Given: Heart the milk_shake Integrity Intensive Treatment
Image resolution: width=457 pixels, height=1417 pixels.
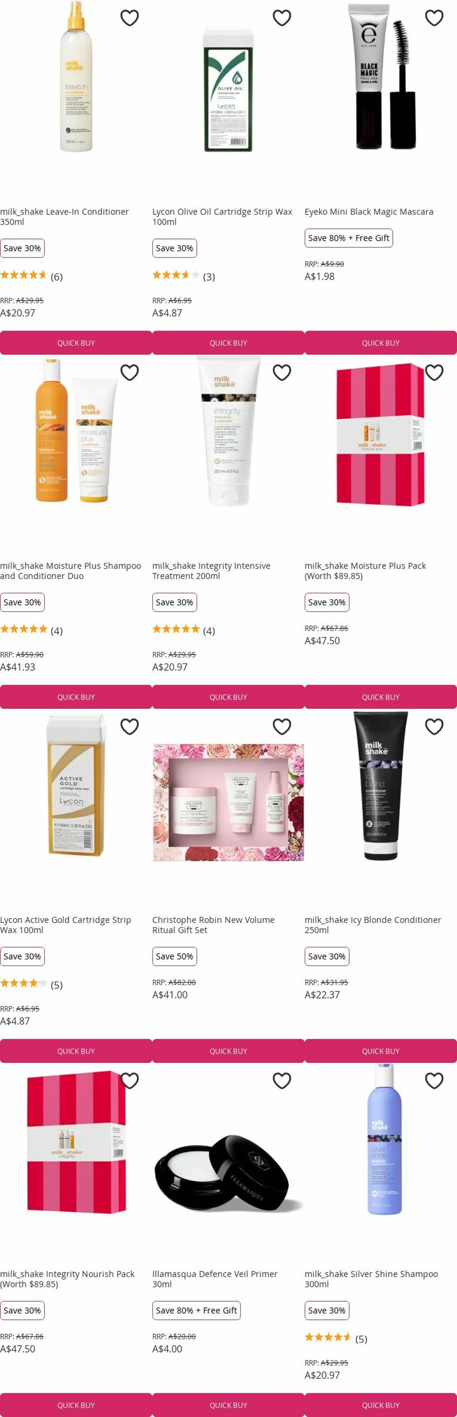Looking at the screenshot, I should [282, 372].
